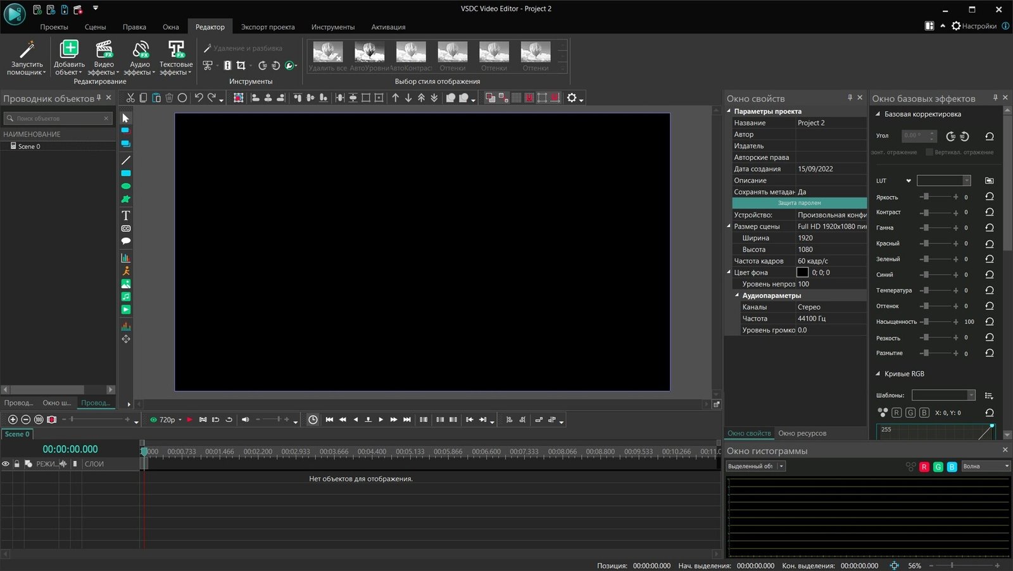Adjust the Контраст slider
The image size is (1013, 571).
click(939, 212)
